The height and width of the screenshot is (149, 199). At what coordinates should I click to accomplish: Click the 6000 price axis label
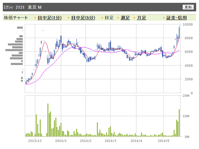pyautogui.click(x=189, y=52)
